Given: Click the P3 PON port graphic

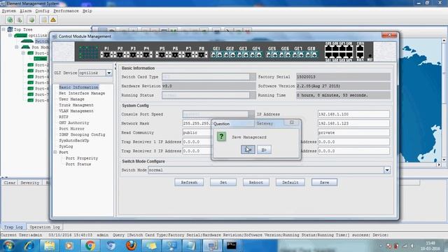Looking at the screenshot, I should (x=133, y=55).
